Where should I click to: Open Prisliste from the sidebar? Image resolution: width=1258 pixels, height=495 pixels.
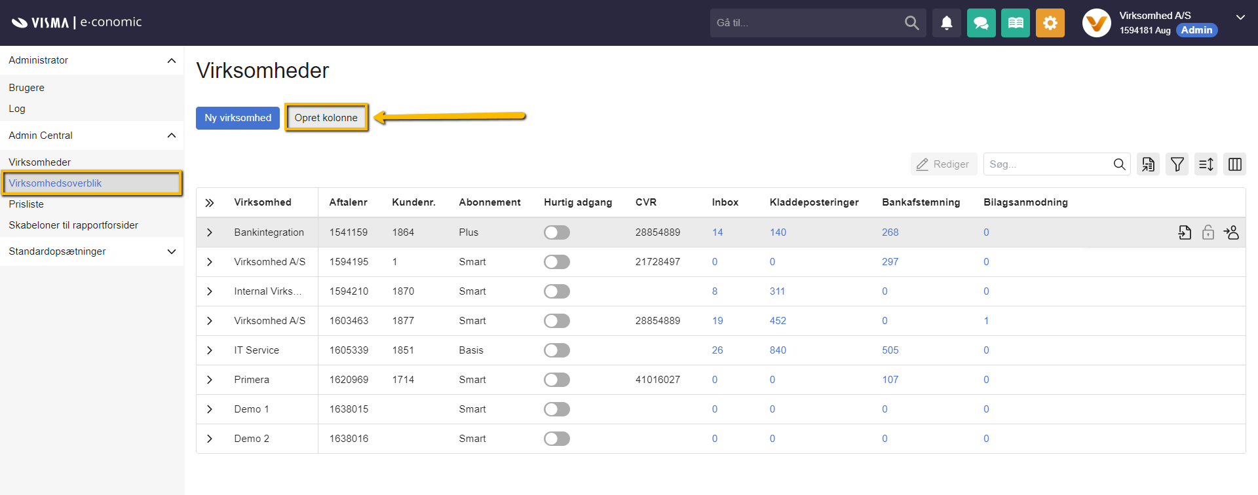tap(26, 204)
